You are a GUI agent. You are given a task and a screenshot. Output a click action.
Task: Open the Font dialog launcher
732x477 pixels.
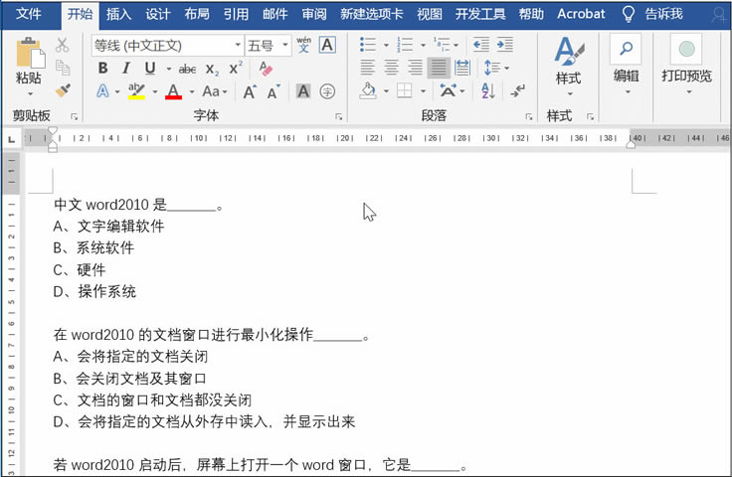click(x=339, y=116)
